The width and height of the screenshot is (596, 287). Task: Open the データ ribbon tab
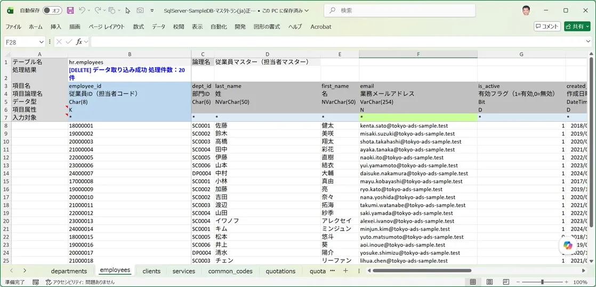158,27
